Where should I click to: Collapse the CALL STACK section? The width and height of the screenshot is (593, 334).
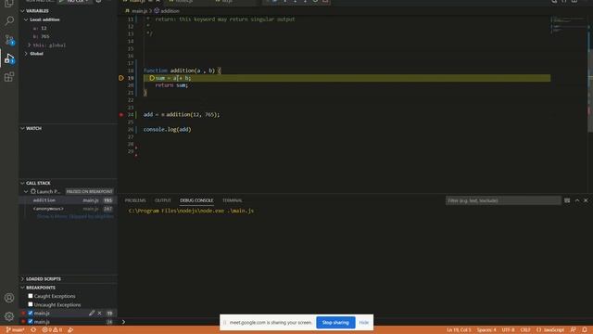pos(22,183)
